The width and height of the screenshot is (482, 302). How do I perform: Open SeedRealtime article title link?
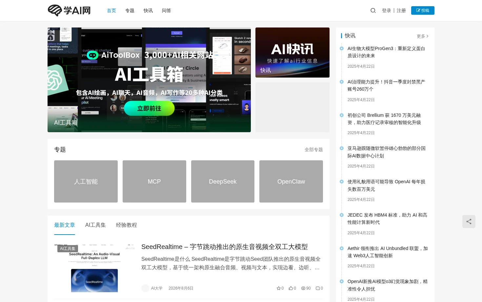coord(225,247)
